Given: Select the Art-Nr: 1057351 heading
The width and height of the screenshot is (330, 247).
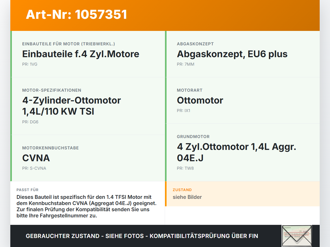Looking at the screenshot, I should (77, 14).
